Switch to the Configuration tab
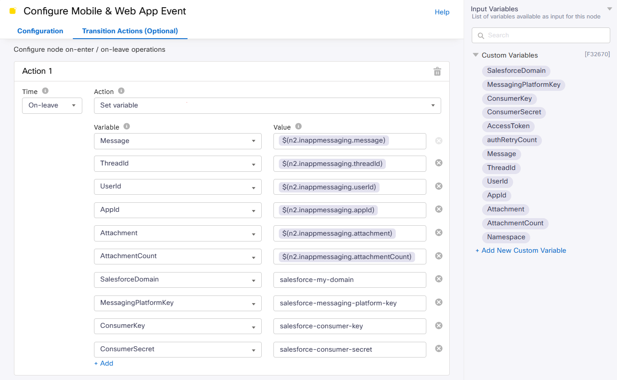The height and width of the screenshot is (380, 617). coord(40,31)
